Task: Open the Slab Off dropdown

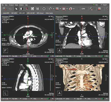Action: [x=81, y=99]
